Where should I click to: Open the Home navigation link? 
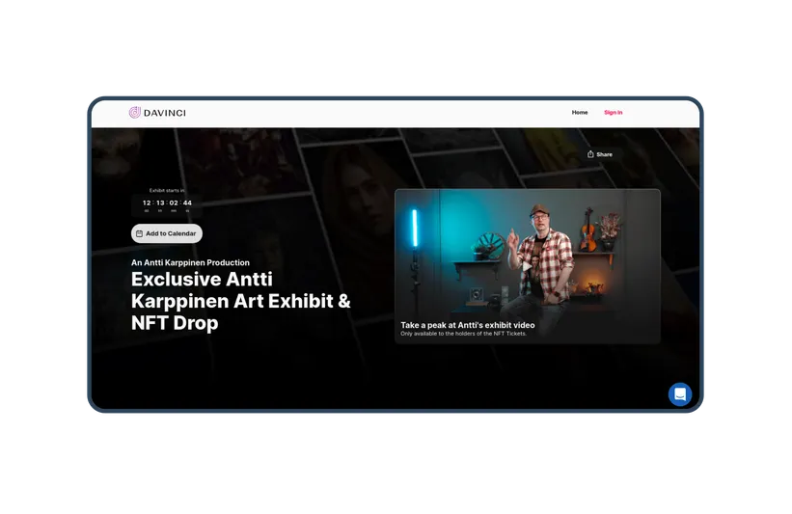[580, 113]
